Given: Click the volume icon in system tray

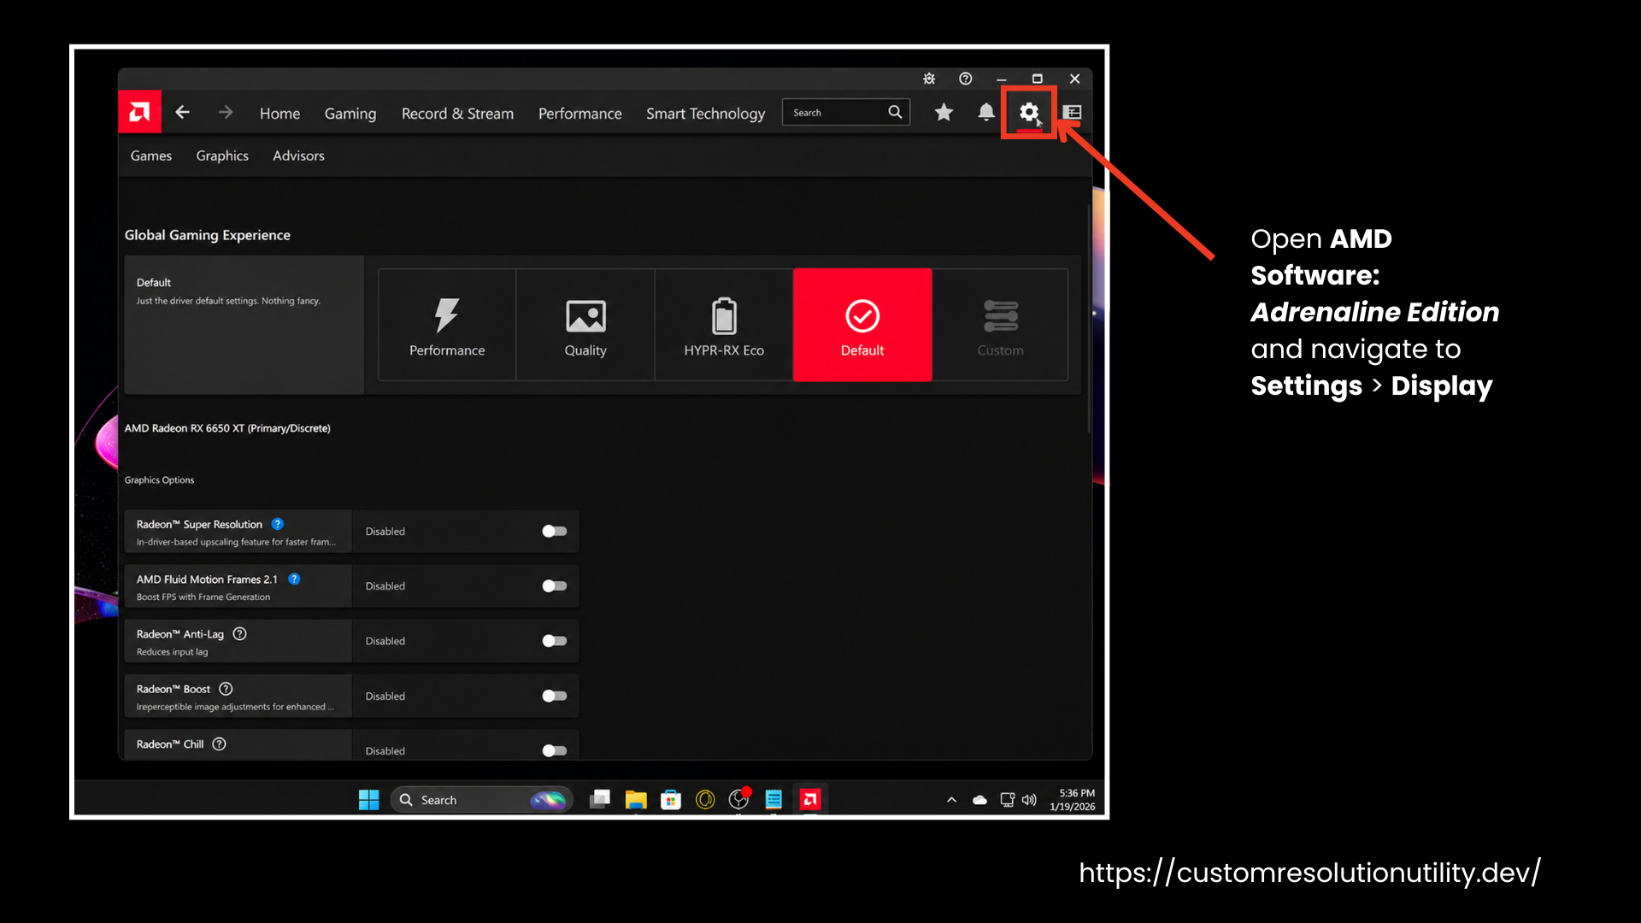Looking at the screenshot, I should tap(1030, 800).
